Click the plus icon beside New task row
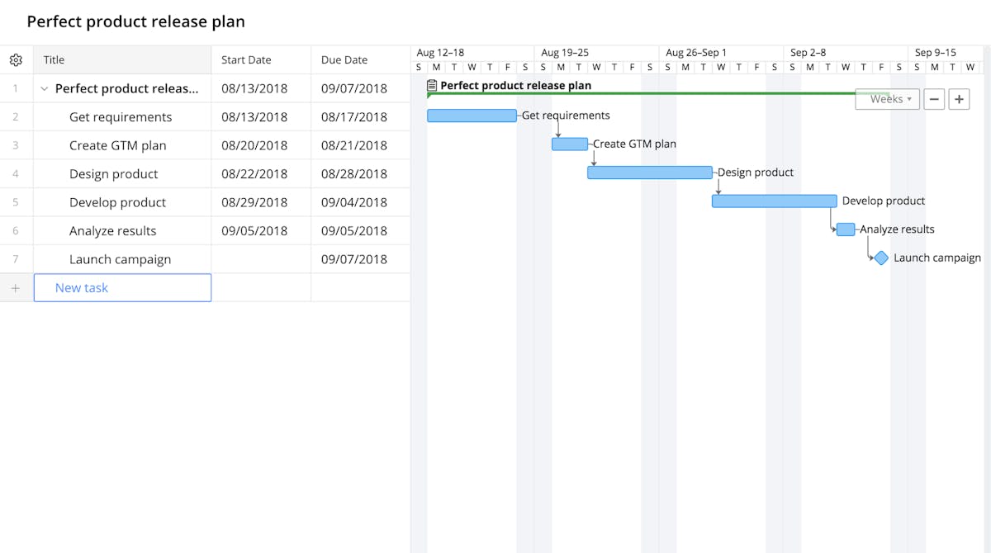This screenshot has width=991, height=553. (x=17, y=287)
